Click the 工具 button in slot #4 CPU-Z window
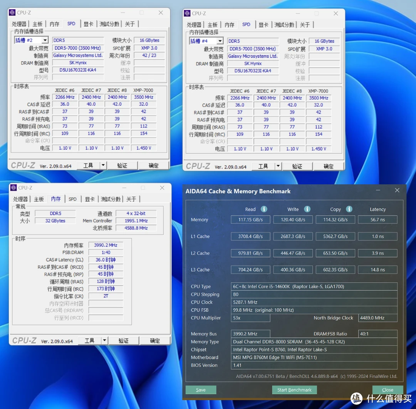 click(x=263, y=166)
